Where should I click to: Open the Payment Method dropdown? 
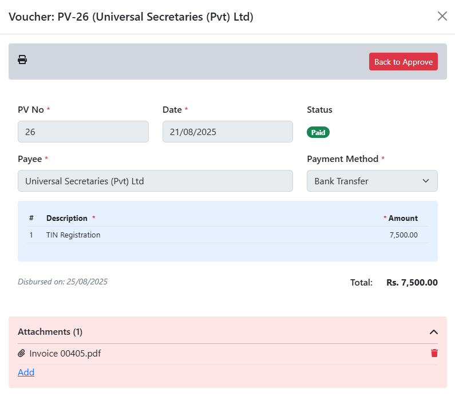pos(372,181)
